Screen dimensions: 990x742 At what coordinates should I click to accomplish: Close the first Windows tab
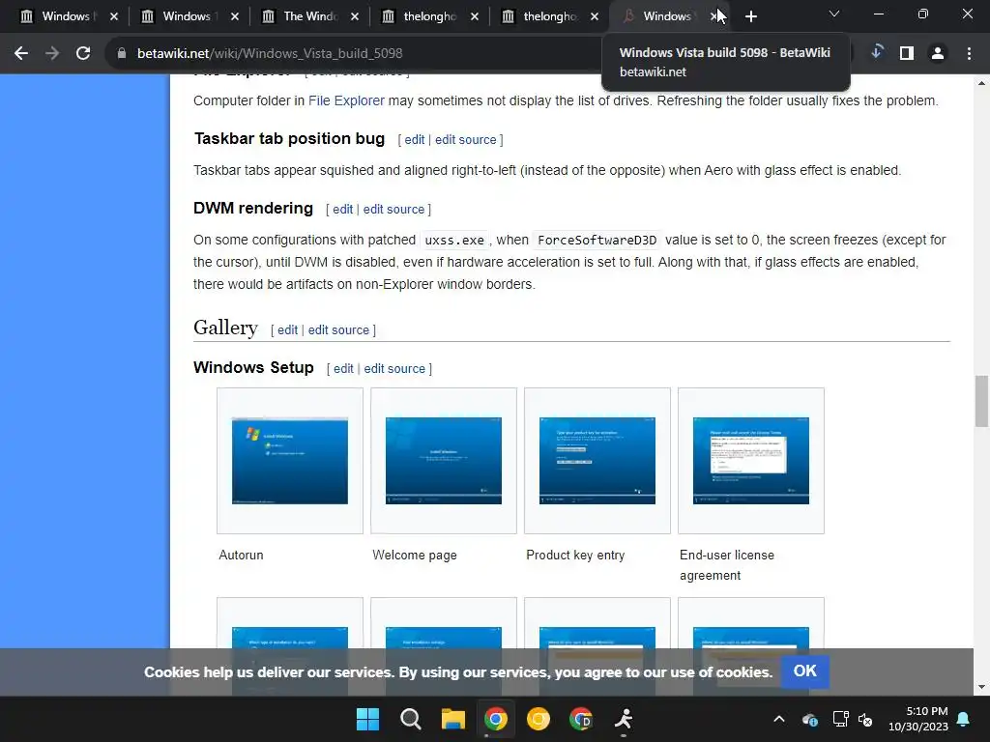(114, 16)
